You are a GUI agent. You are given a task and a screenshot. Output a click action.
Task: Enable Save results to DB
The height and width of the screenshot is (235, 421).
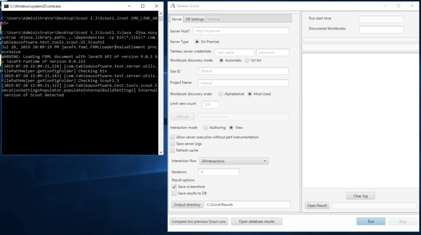pos(174,193)
